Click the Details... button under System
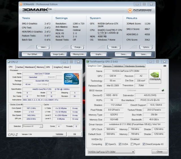Image resolution: width=181 pixels, height=159 pixels. click(114, 47)
